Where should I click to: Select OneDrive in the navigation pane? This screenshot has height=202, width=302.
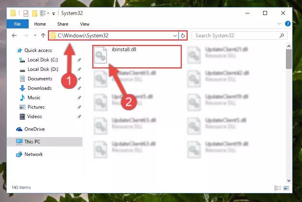(x=35, y=129)
